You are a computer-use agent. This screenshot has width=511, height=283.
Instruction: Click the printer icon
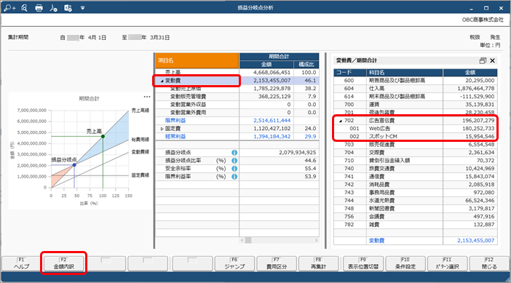tap(39, 8)
